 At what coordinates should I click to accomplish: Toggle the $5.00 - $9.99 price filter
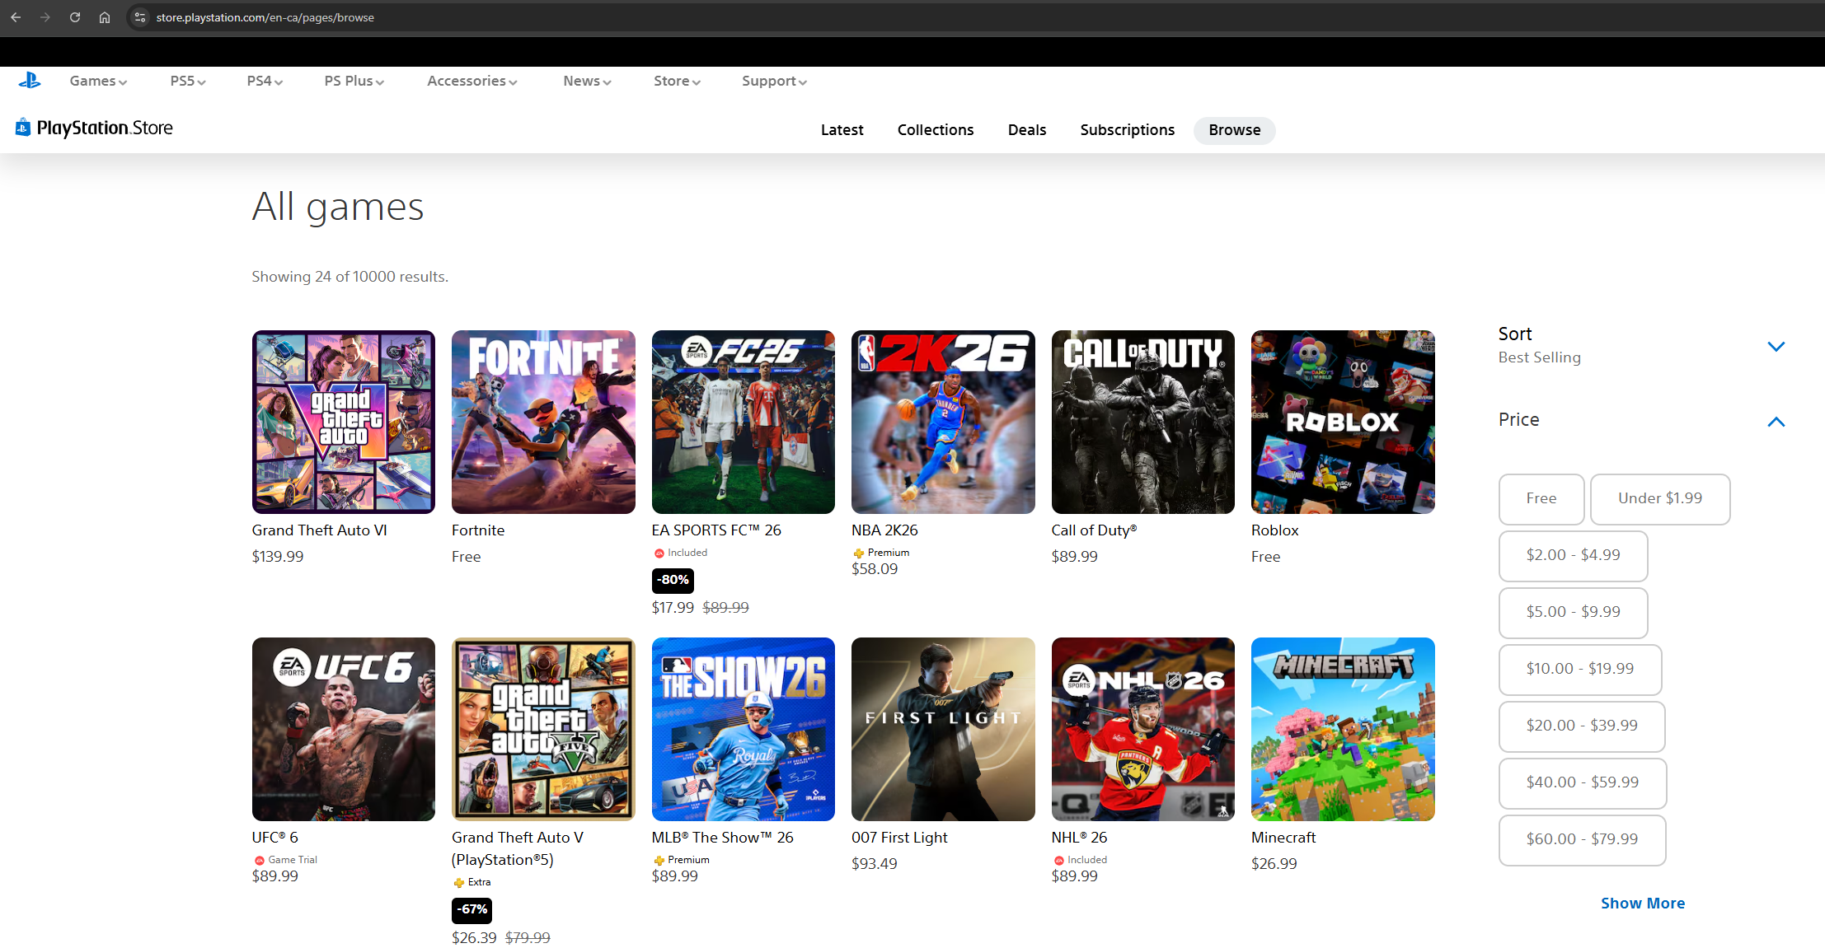1574,612
